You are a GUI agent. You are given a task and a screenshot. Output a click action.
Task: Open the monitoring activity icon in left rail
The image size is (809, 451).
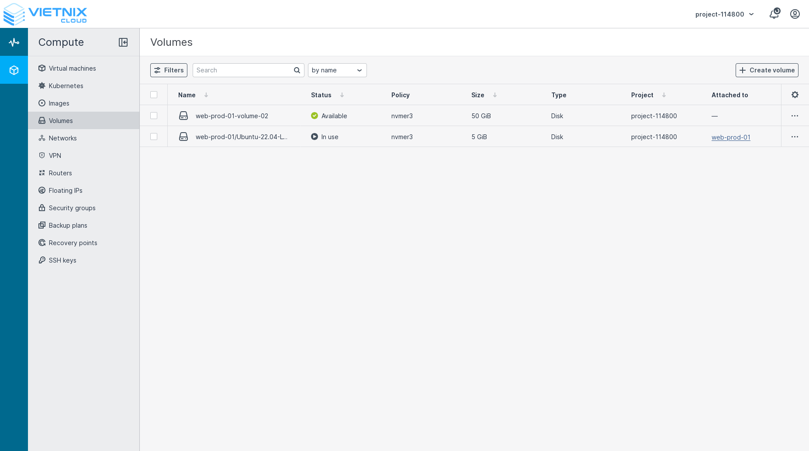pyautogui.click(x=14, y=42)
